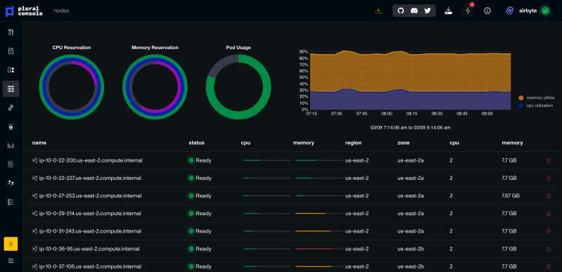Viewport: 562px width, 272px height.
Task: Click the Pod Usage donut chart
Action: tap(238, 86)
